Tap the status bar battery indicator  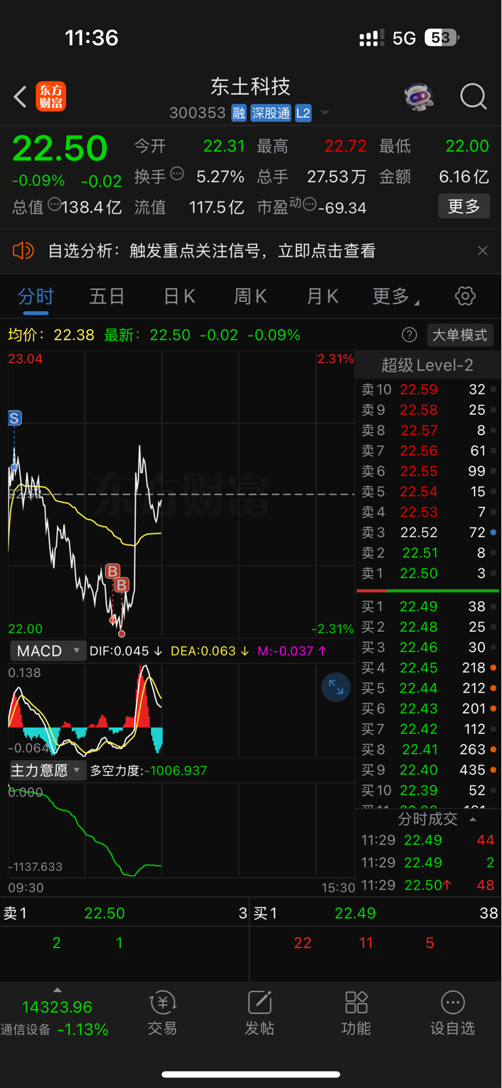tap(442, 38)
